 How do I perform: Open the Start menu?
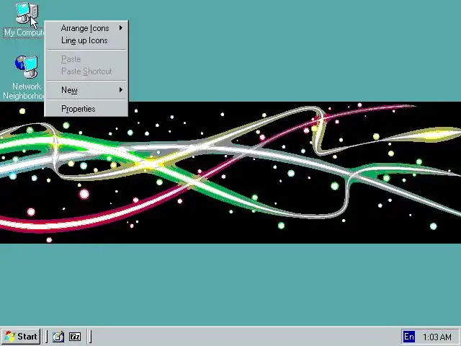coord(21,337)
